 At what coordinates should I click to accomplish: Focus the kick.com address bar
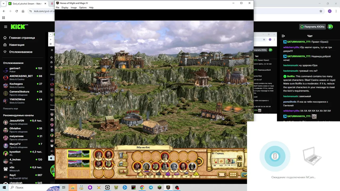pyautogui.click(x=44, y=11)
